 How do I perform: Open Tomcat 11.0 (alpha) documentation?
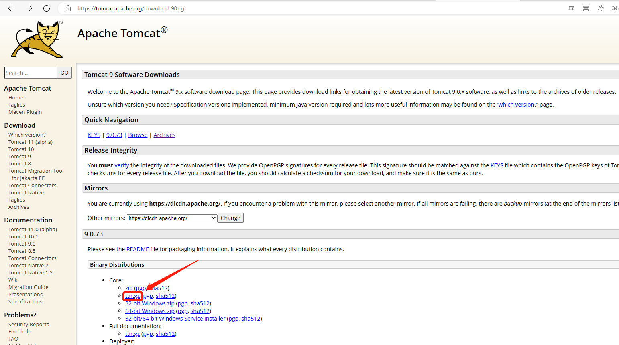(33, 229)
